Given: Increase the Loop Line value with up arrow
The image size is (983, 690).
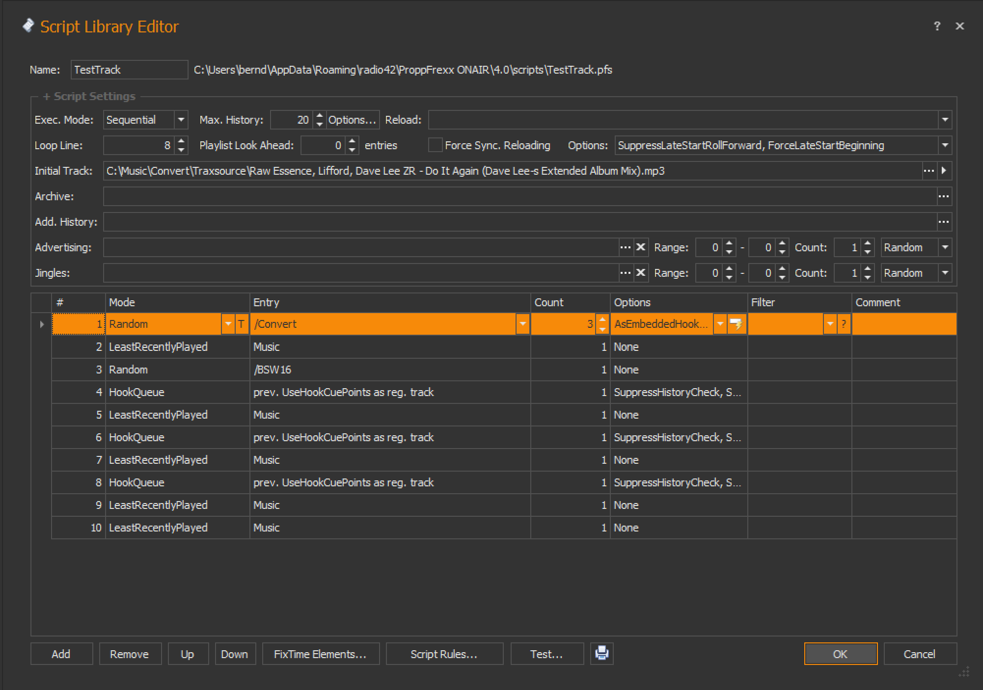Looking at the screenshot, I should 182,141.
